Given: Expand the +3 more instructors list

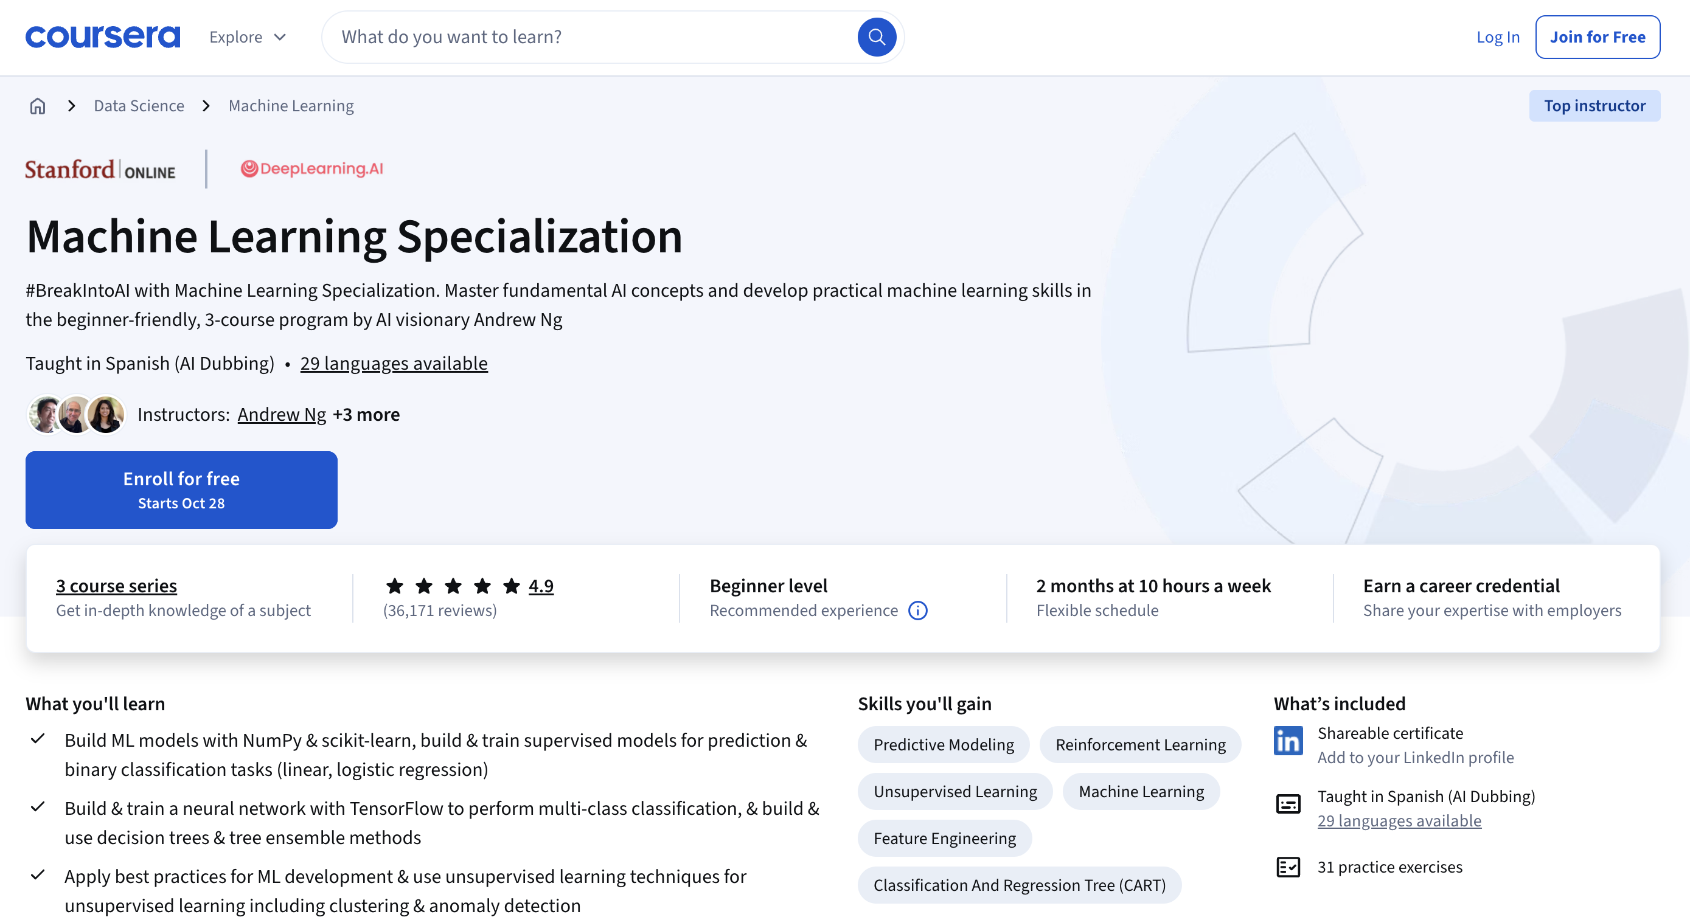Looking at the screenshot, I should pyautogui.click(x=367, y=415).
